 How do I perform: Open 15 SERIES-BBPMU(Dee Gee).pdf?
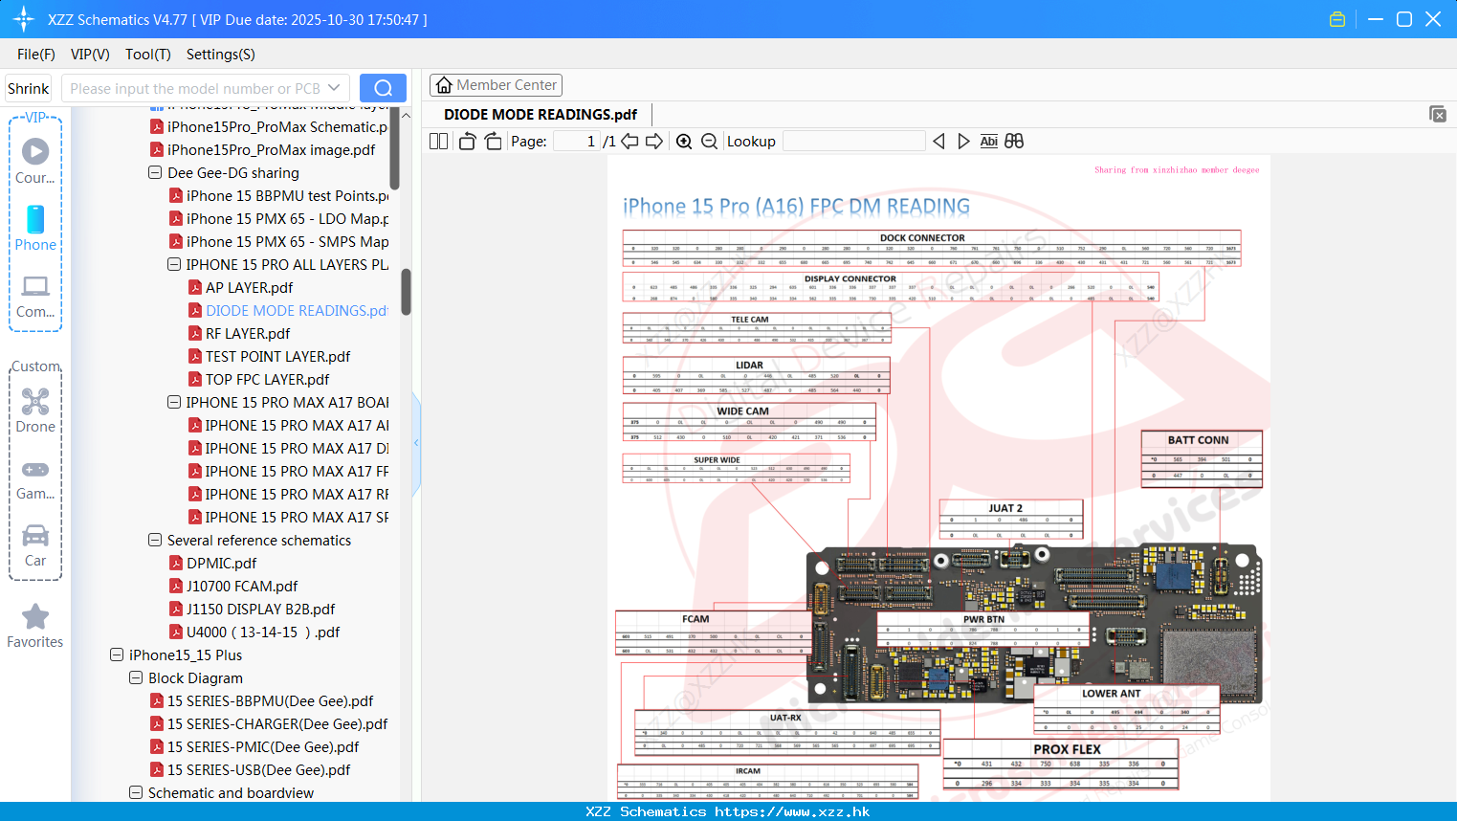(270, 701)
